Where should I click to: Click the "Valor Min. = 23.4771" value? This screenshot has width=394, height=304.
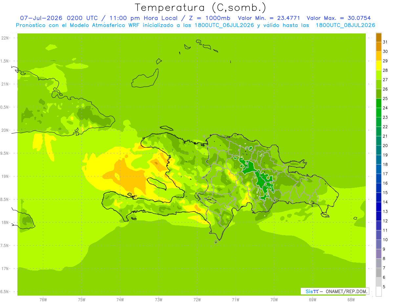(269, 18)
